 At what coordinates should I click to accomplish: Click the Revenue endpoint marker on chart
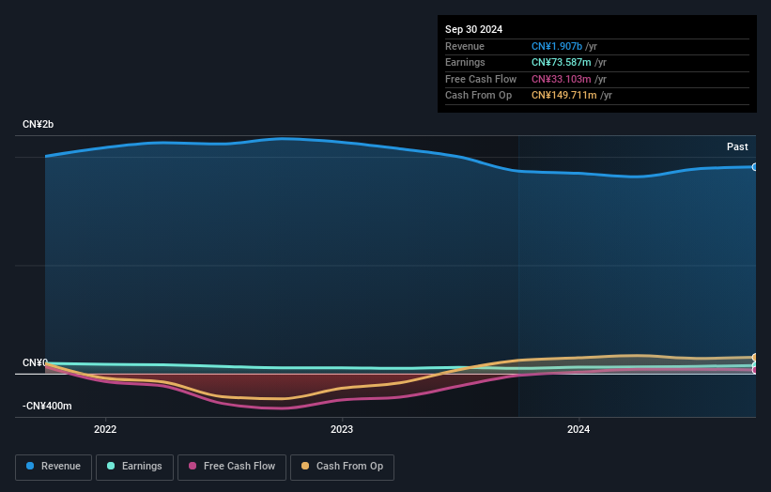755,167
